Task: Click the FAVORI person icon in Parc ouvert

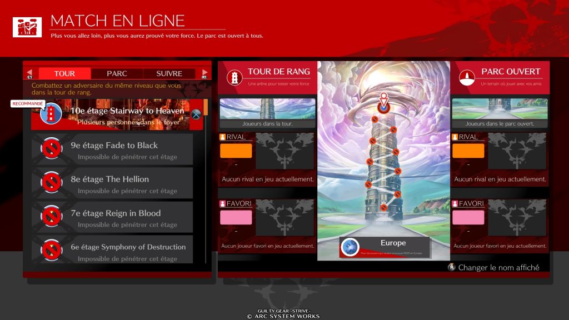Action: [455, 204]
